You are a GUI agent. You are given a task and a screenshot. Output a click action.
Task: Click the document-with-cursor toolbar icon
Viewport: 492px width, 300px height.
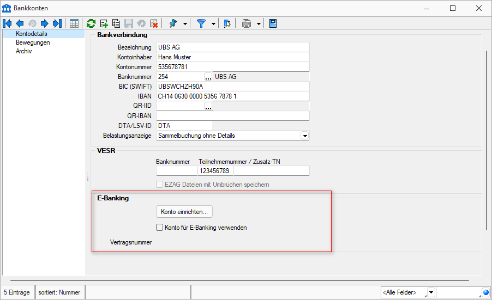[x=227, y=23]
